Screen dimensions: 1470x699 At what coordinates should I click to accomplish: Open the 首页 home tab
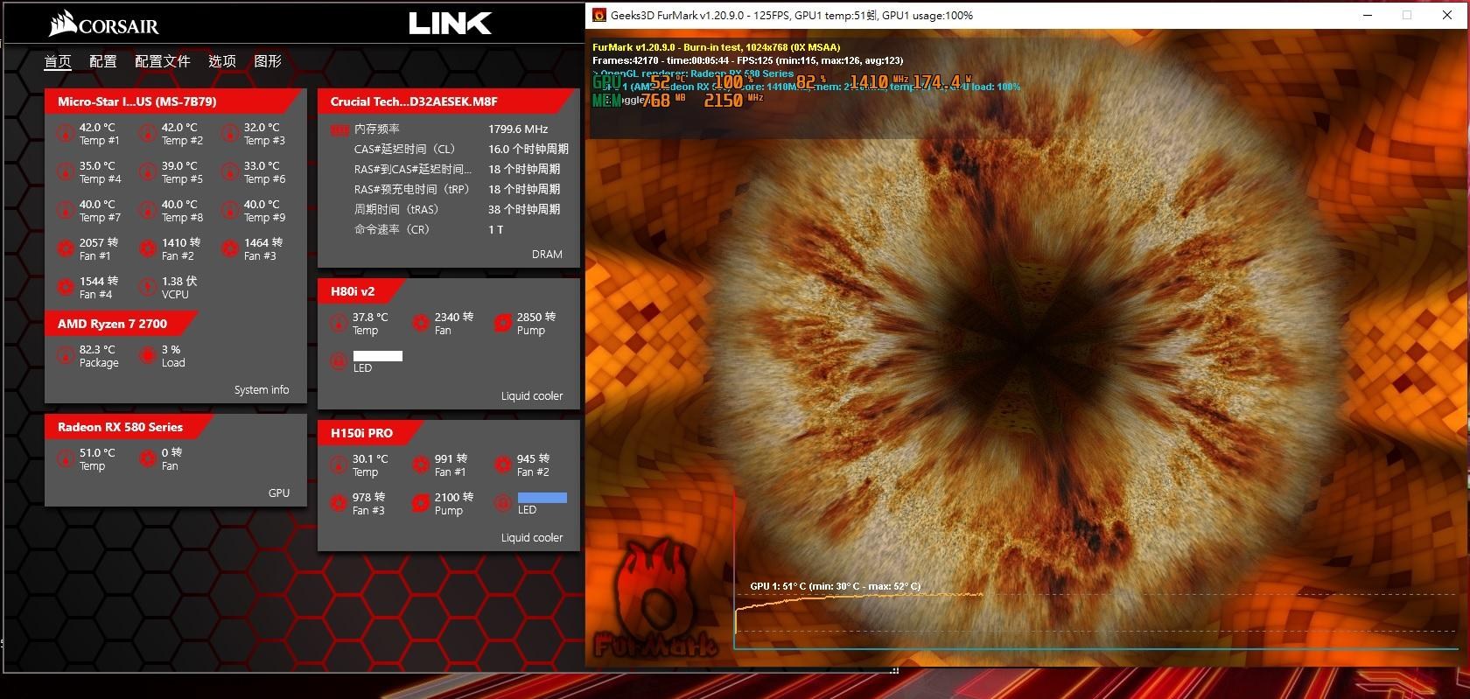click(58, 61)
